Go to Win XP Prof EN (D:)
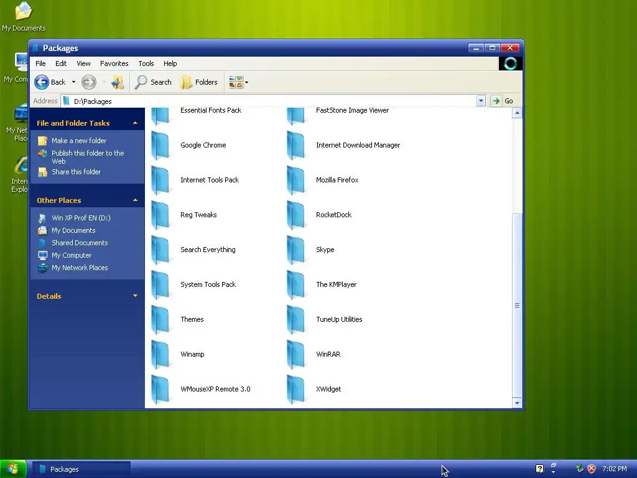637x478 pixels. 81,218
